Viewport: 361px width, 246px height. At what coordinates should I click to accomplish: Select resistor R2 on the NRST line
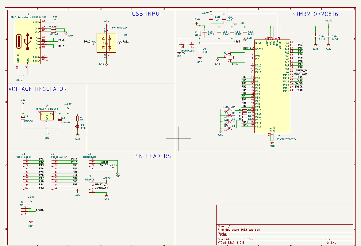point(200,33)
